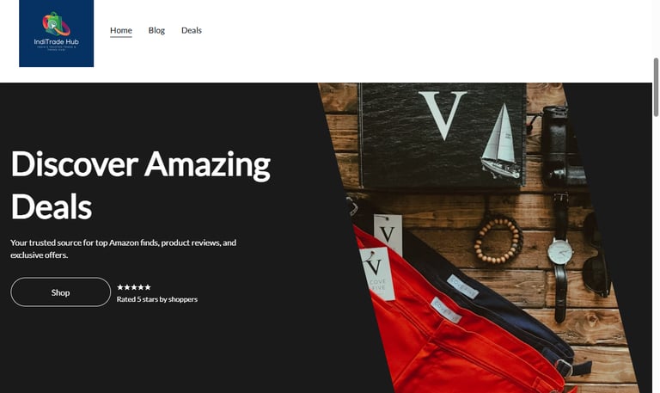
Task: Click the vertical scrollbar thumb
Action: tap(656, 87)
